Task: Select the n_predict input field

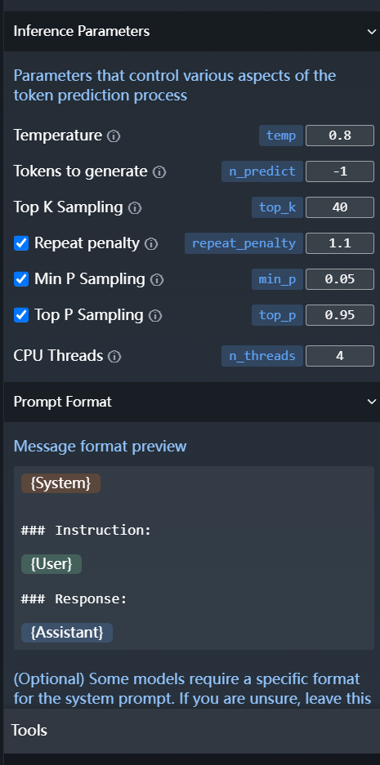Action: (x=340, y=171)
